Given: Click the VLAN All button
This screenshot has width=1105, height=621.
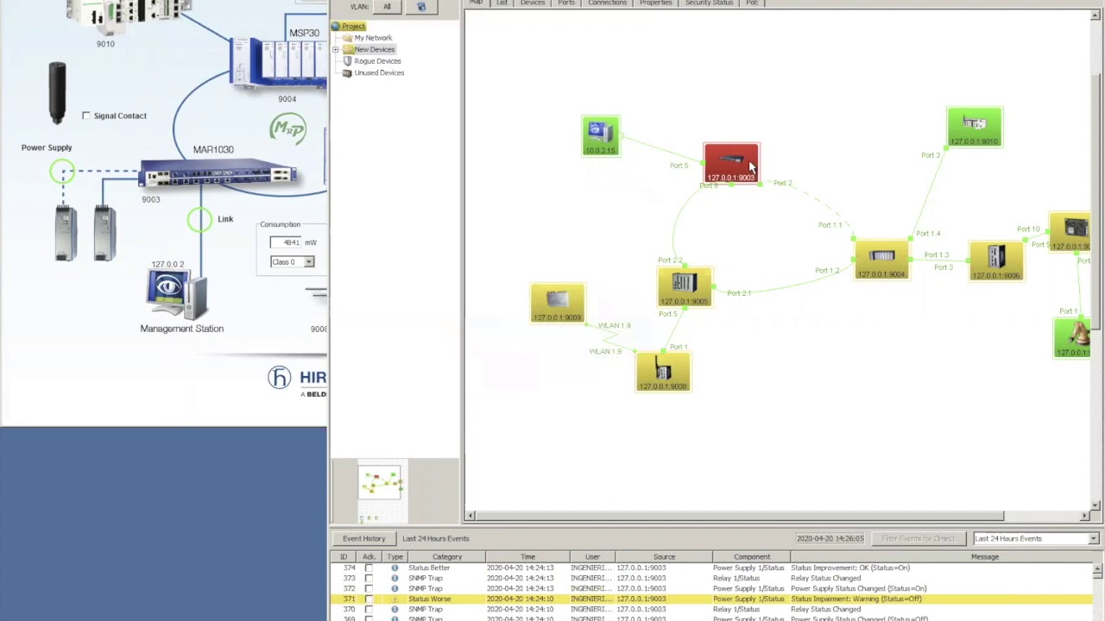Looking at the screenshot, I should (387, 7).
